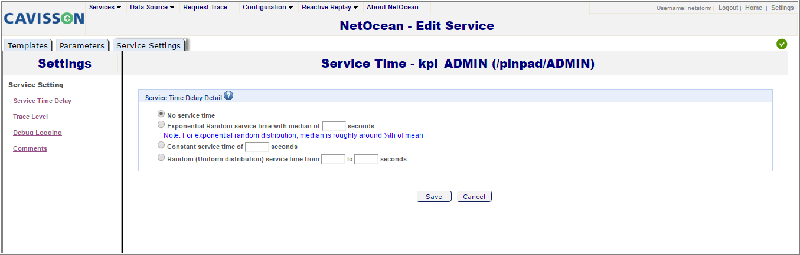Open the Debug Logging link
Image resolution: width=800 pixels, height=255 pixels.
click(x=37, y=133)
